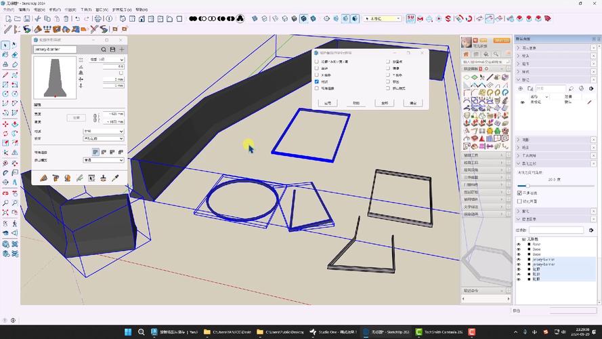The width and height of the screenshot is (602, 339).
Task: Uncheck the smooth normals checkbox in soften panel
Action: pyautogui.click(x=519, y=193)
